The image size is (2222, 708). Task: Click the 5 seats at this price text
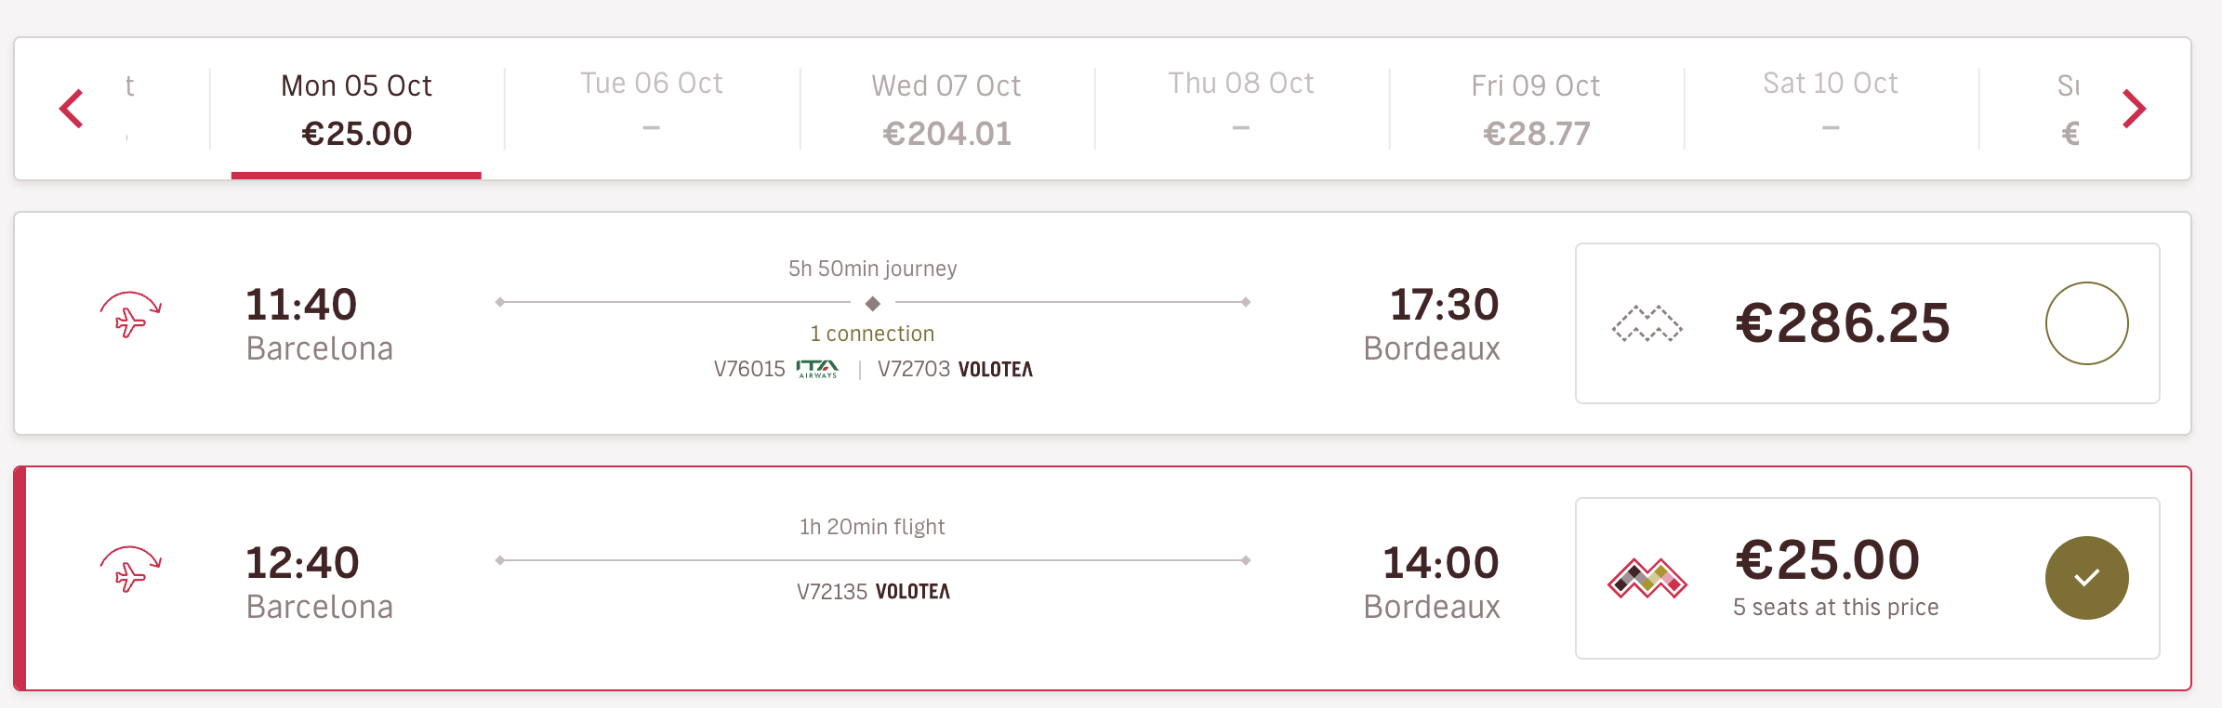[x=1836, y=608]
